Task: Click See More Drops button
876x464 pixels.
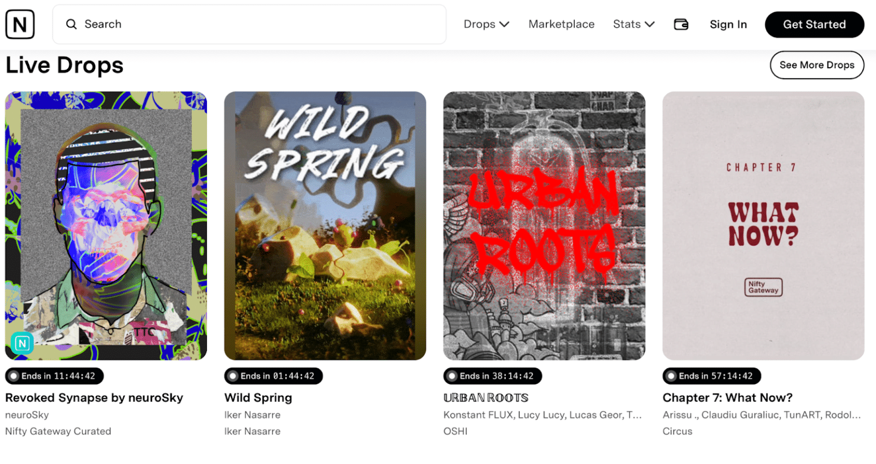Action: tap(817, 65)
